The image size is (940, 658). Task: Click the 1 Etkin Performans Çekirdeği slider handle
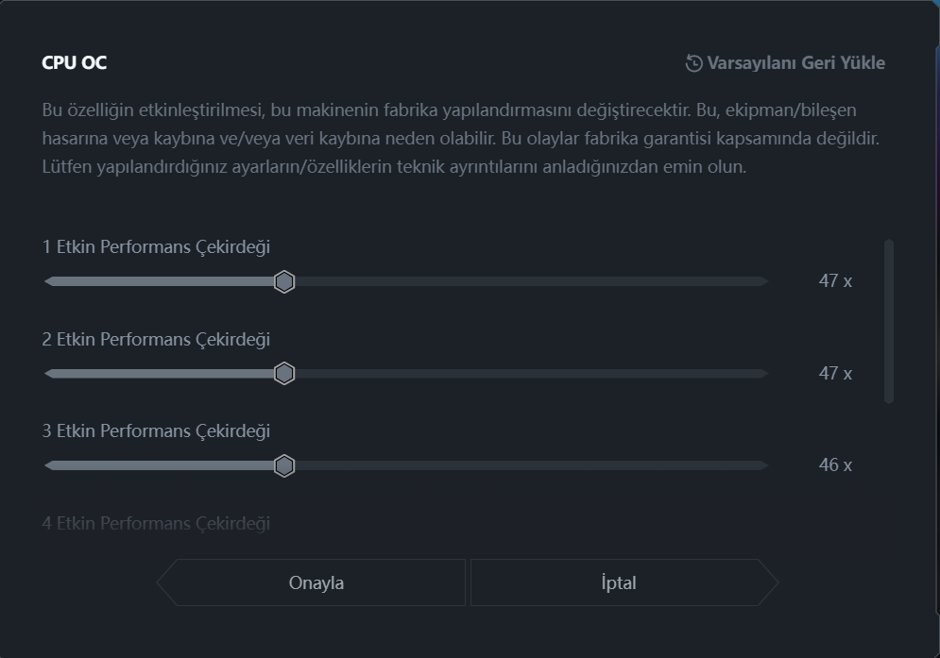tap(284, 281)
